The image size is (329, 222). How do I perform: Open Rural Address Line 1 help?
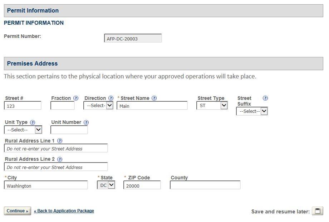pyautogui.click(x=60, y=141)
